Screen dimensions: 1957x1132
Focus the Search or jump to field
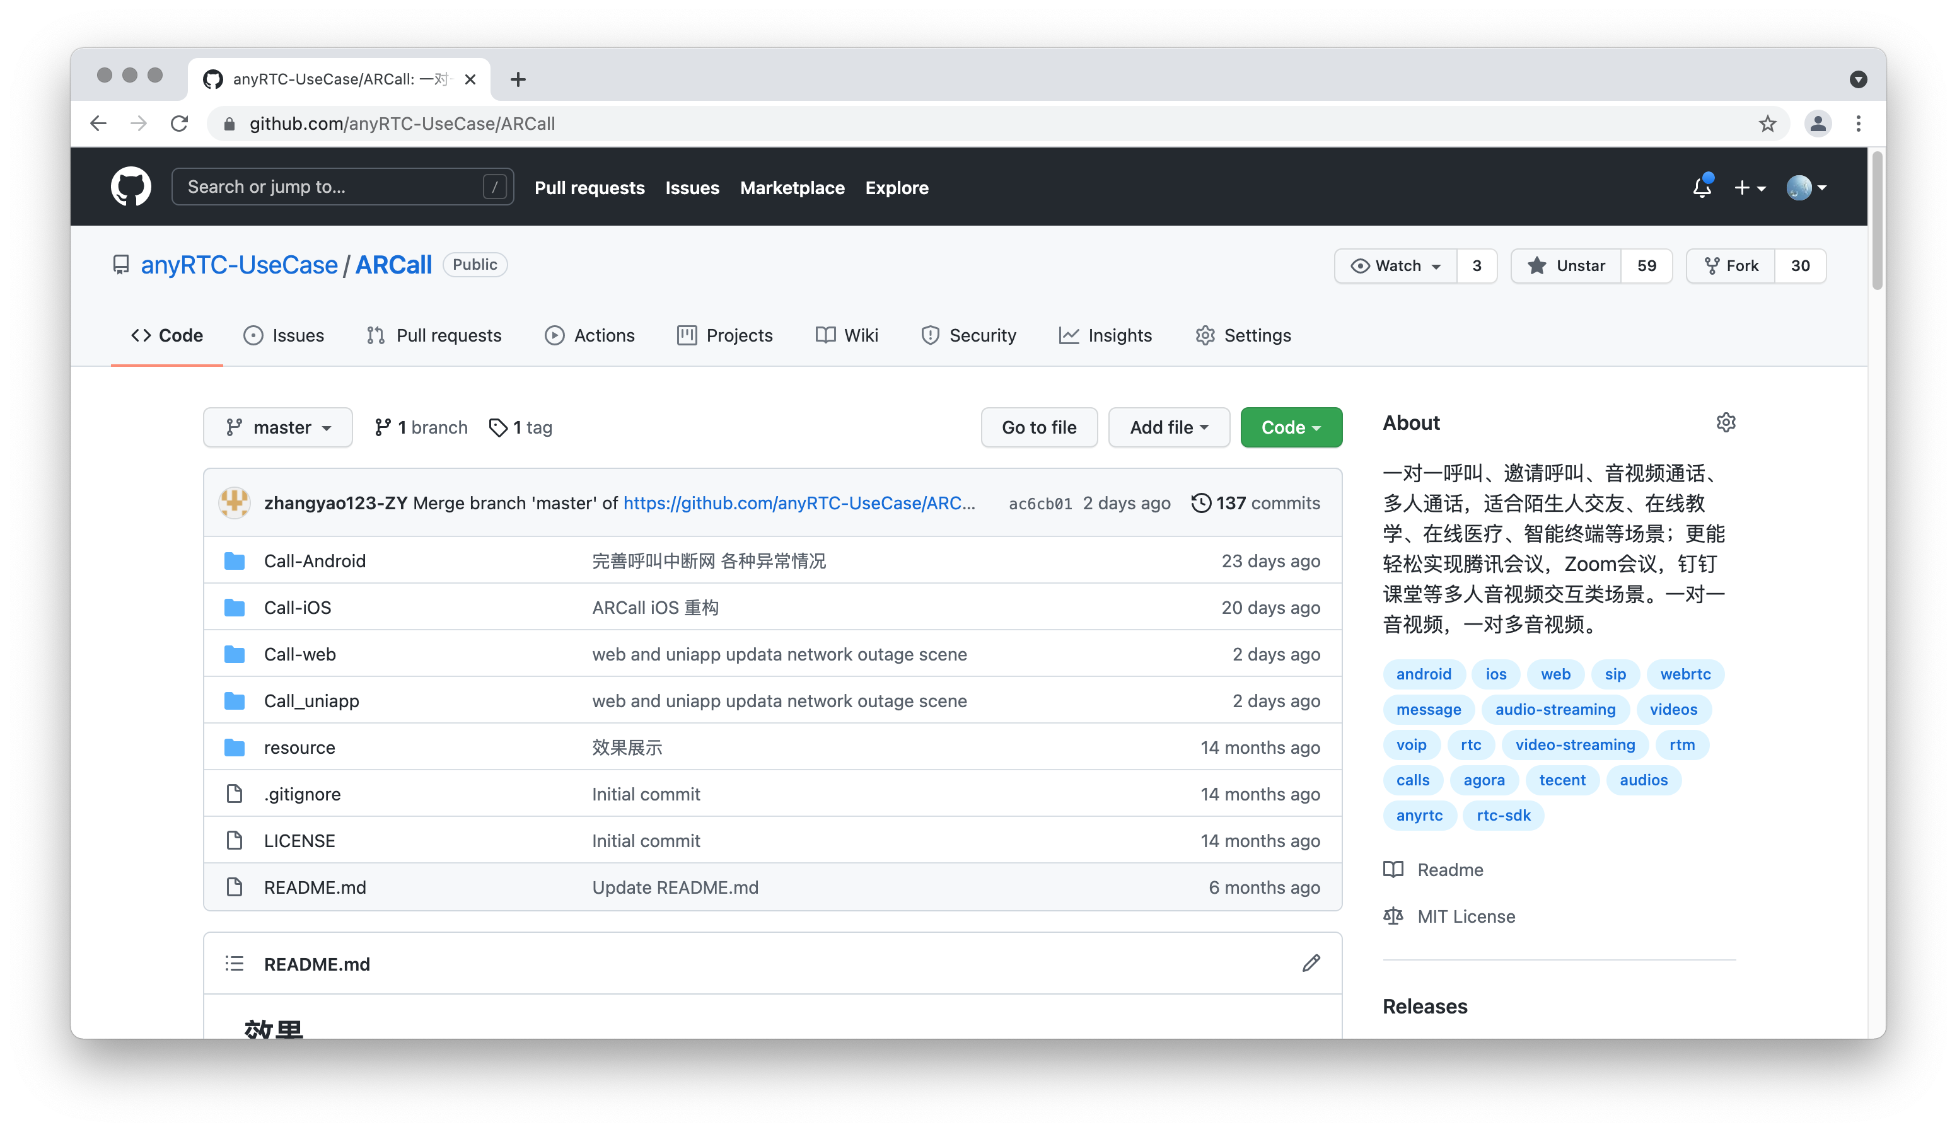tap(342, 187)
